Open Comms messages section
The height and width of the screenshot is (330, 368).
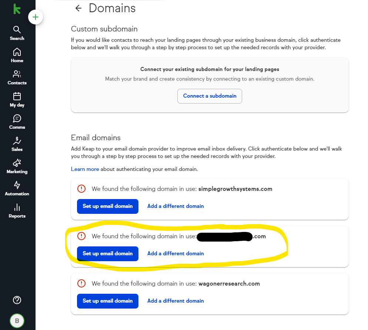(17, 122)
